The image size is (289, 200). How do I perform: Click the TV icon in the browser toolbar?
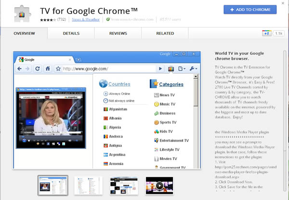171,69
